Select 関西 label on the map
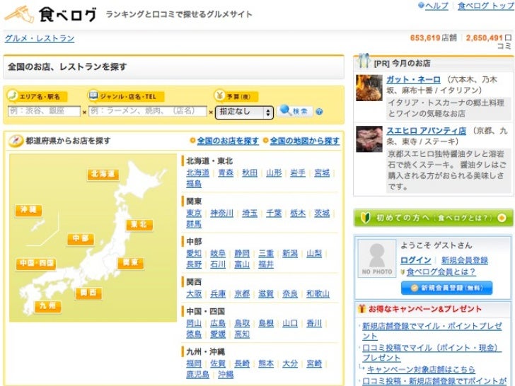The height and width of the screenshot is (386, 515). (x=88, y=293)
